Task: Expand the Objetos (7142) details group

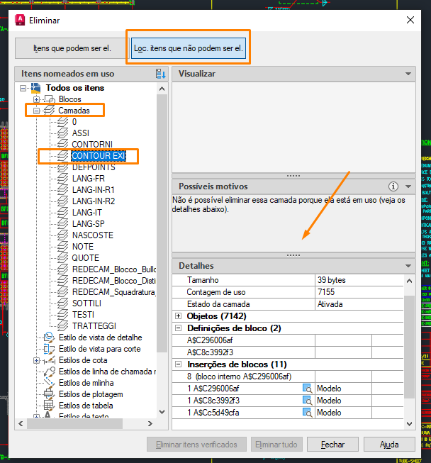Action: click(178, 316)
